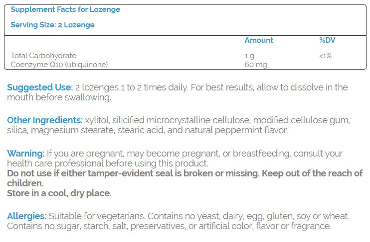
Task: Click the "Total Carbohydrate" row label
Action: coord(43,56)
